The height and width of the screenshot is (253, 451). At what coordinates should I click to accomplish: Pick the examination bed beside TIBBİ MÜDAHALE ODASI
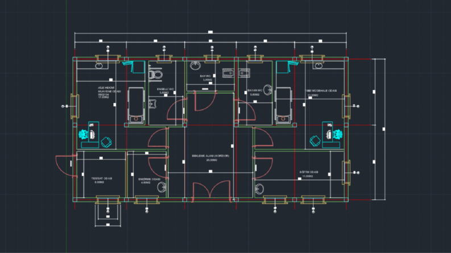click(x=283, y=106)
